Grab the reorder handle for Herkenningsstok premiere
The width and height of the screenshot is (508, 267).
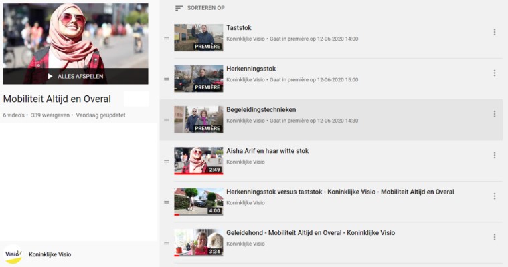[167, 79]
